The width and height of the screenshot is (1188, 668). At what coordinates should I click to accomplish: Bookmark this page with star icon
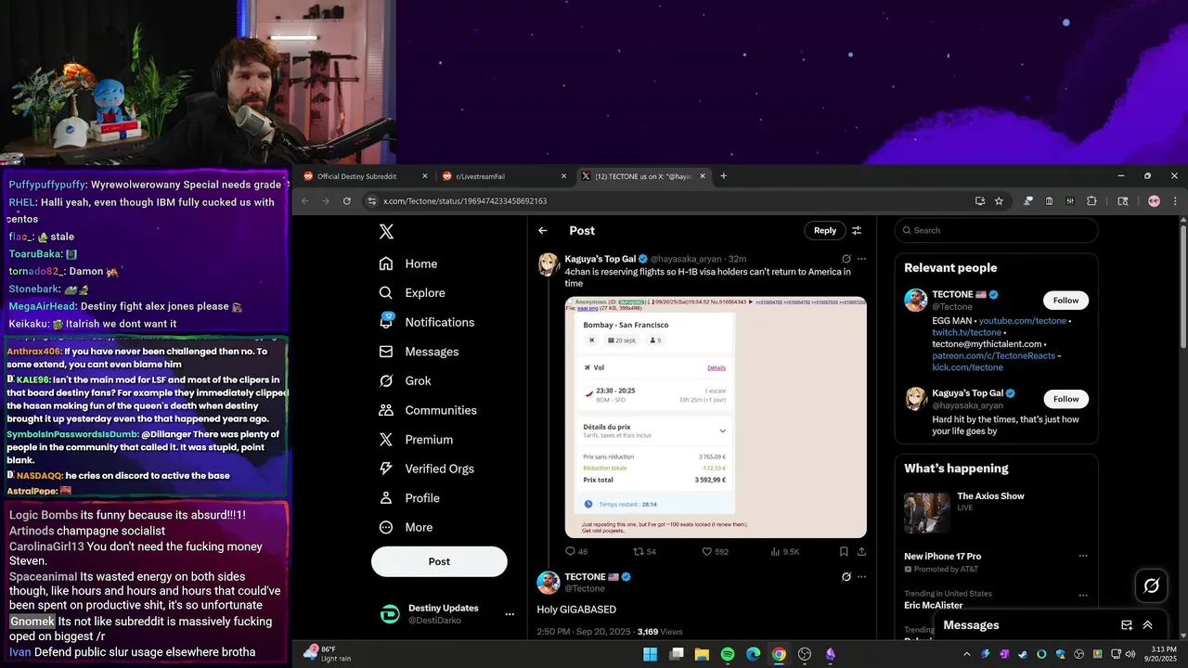click(x=1000, y=201)
